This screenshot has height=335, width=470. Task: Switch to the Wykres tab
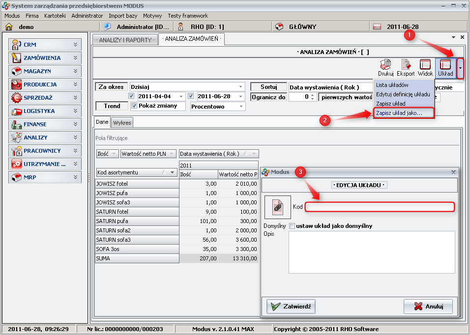click(x=122, y=123)
